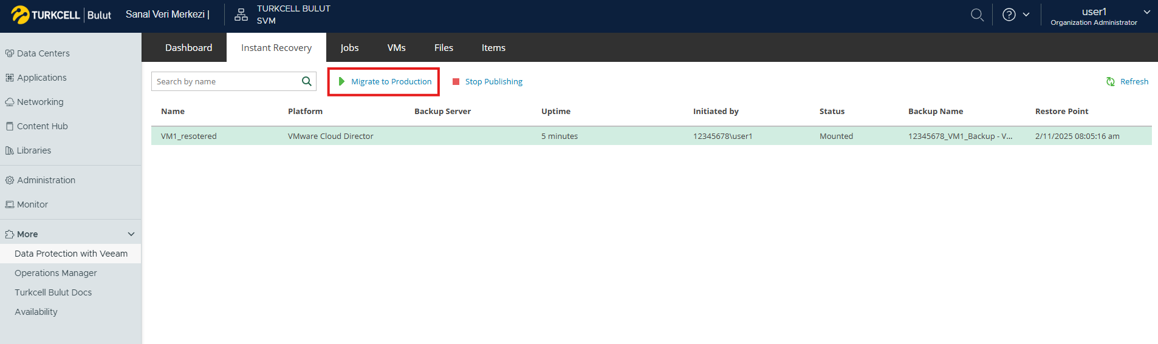Screen dimensions: 1158x344
Task: Switch to the Files tab
Action: click(444, 47)
